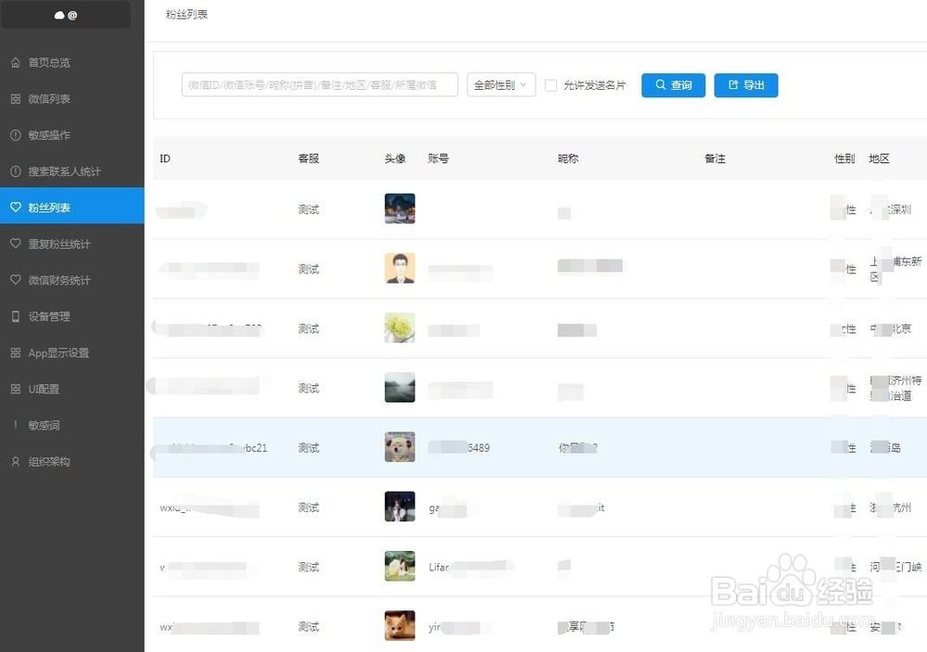Image resolution: width=927 pixels, height=652 pixels.
Task: Click the search keyword input field
Action: [x=319, y=84]
